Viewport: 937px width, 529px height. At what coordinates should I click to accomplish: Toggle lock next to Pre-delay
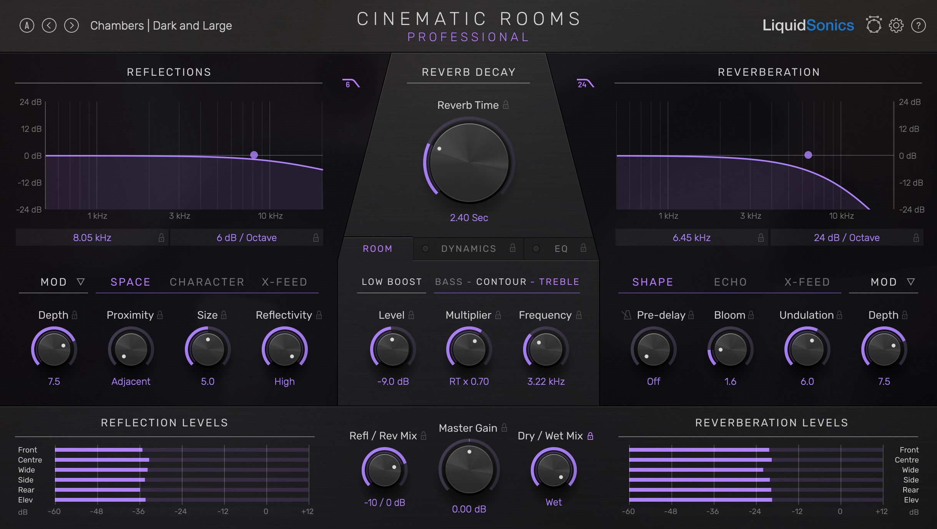[x=691, y=315]
